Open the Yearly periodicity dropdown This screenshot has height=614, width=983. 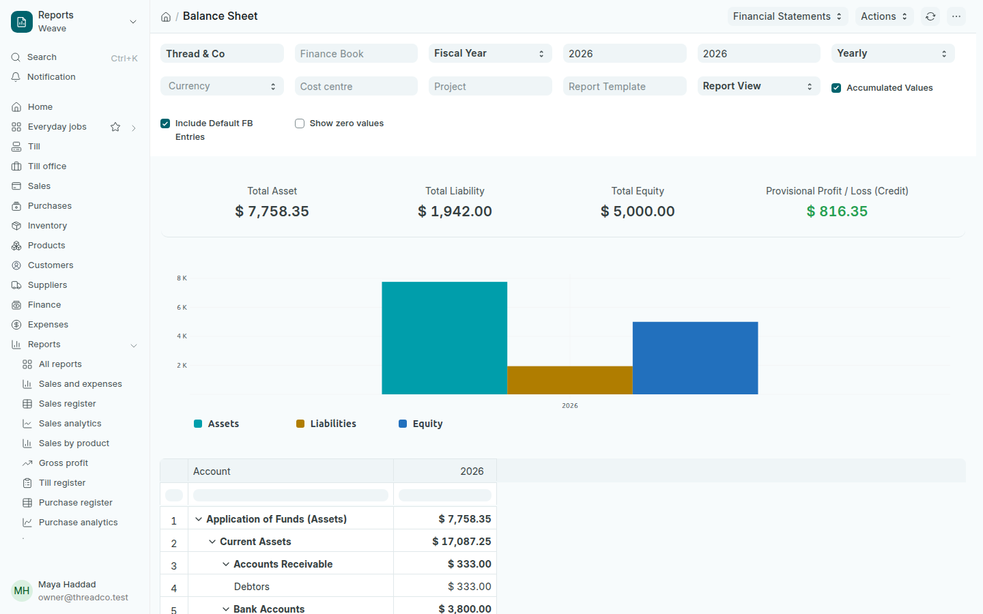(893, 53)
